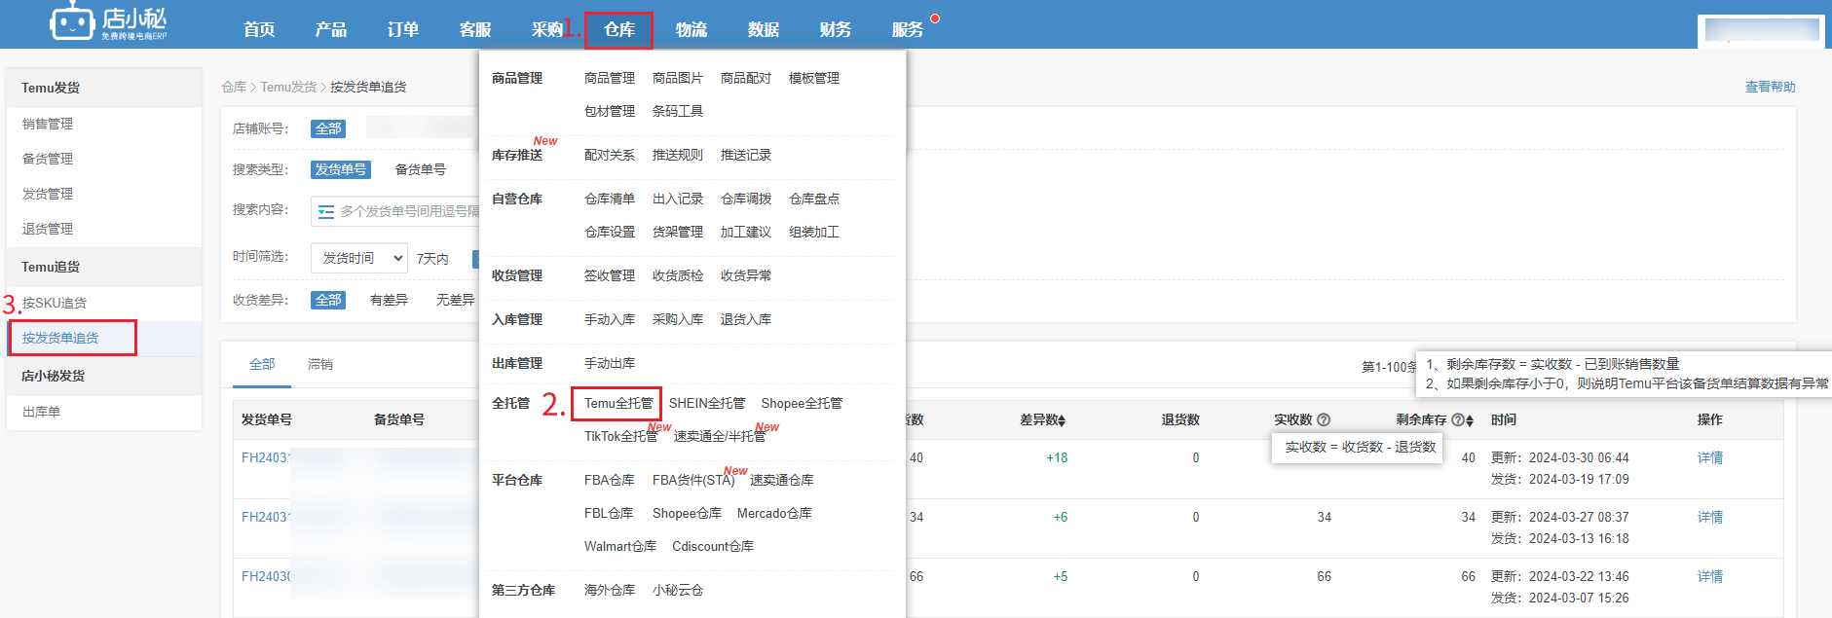Screen dimensions: 1832x618
Task: Open 配对关系 from menu
Action: coord(610,155)
